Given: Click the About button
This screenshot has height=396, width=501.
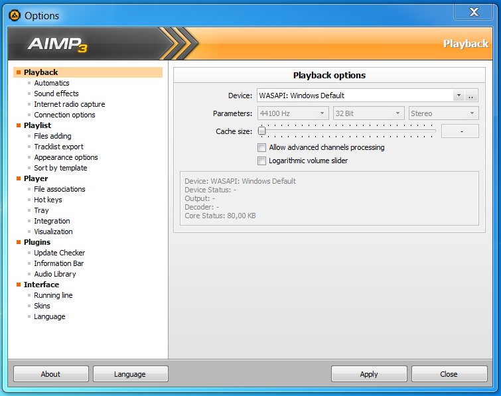Looking at the screenshot, I should pos(51,374).
